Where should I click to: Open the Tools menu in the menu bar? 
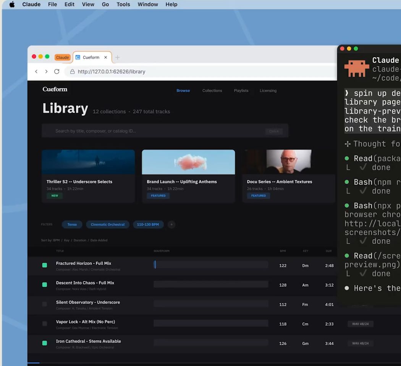pyautogui.click(x=123, y=5)
